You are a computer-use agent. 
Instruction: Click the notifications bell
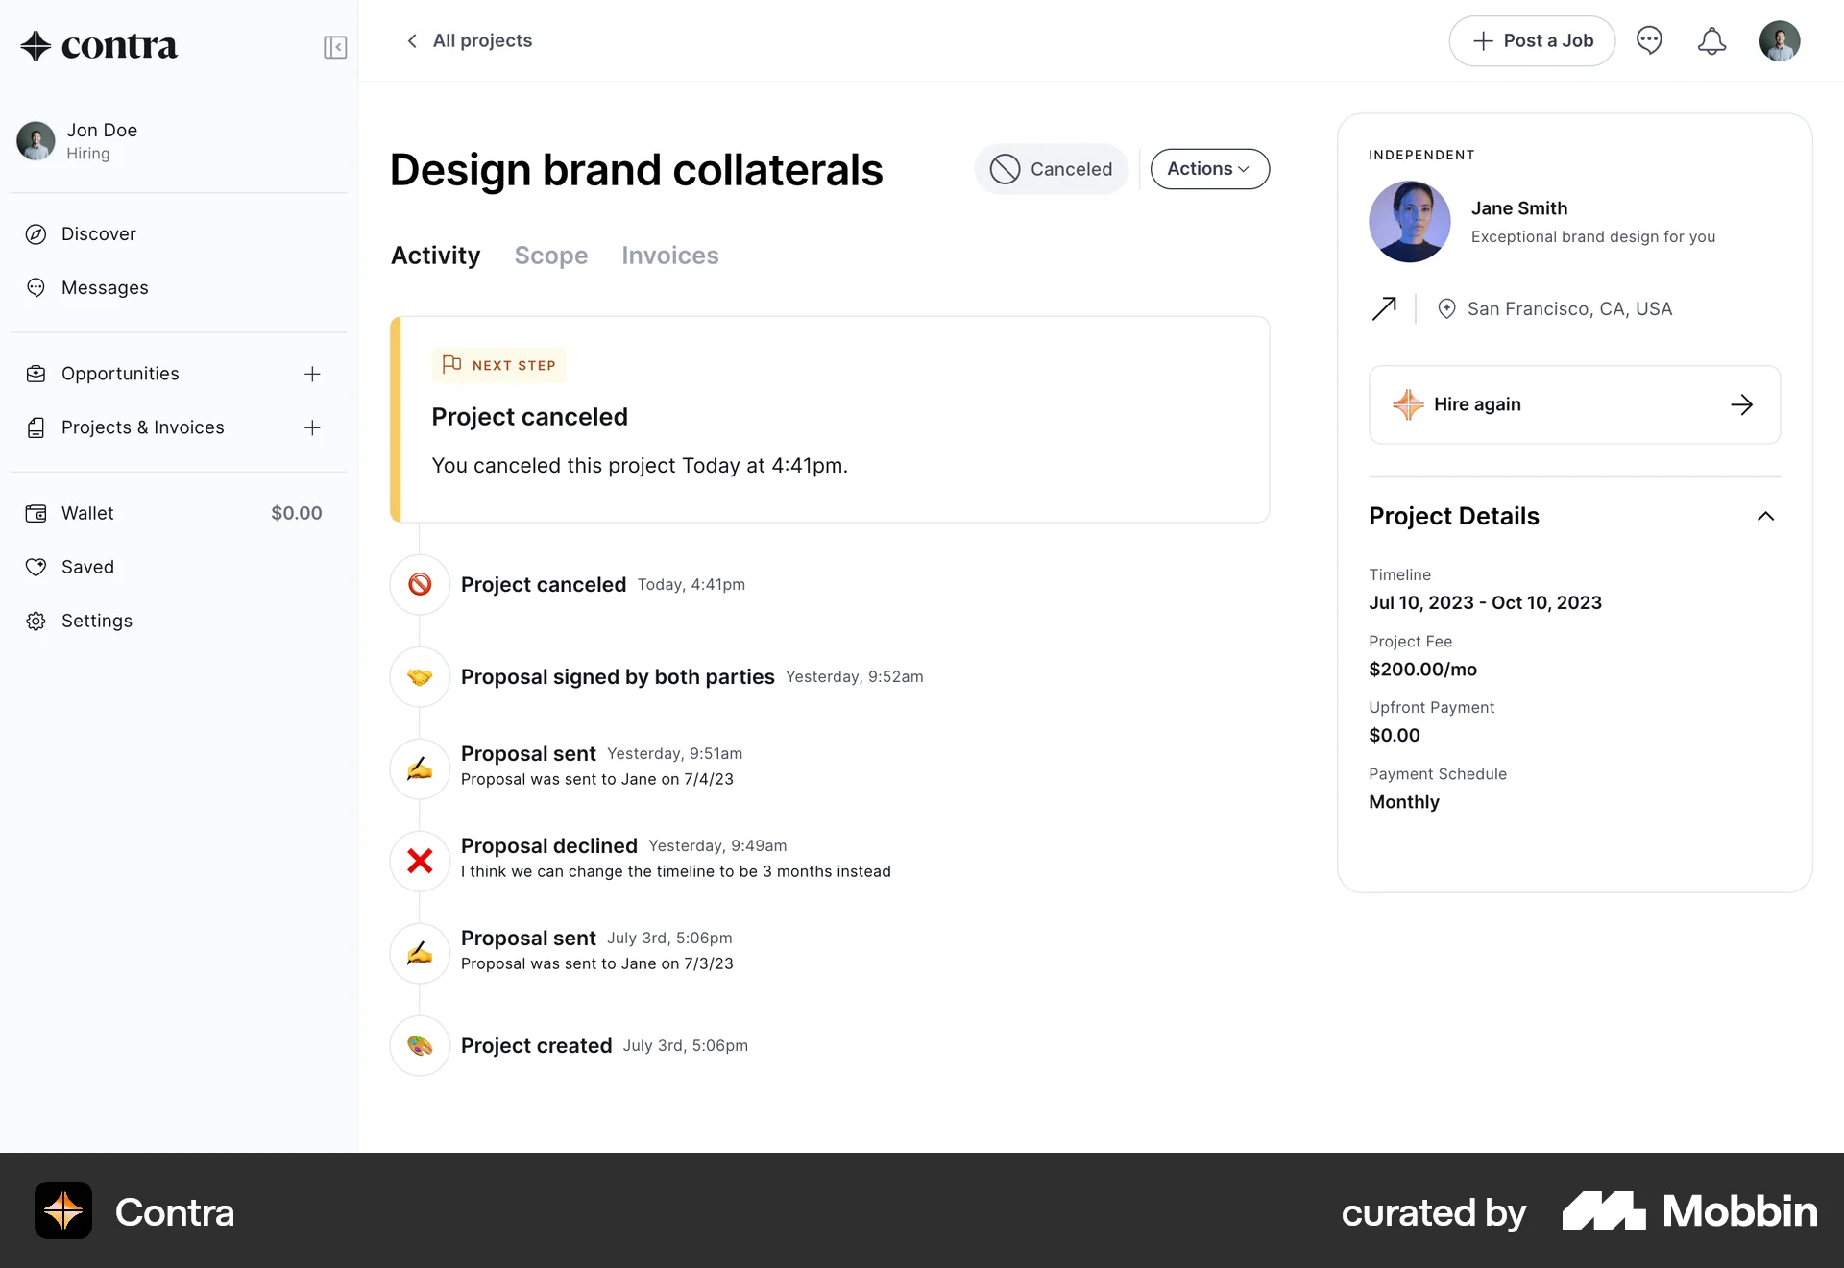pos(1711,40)
